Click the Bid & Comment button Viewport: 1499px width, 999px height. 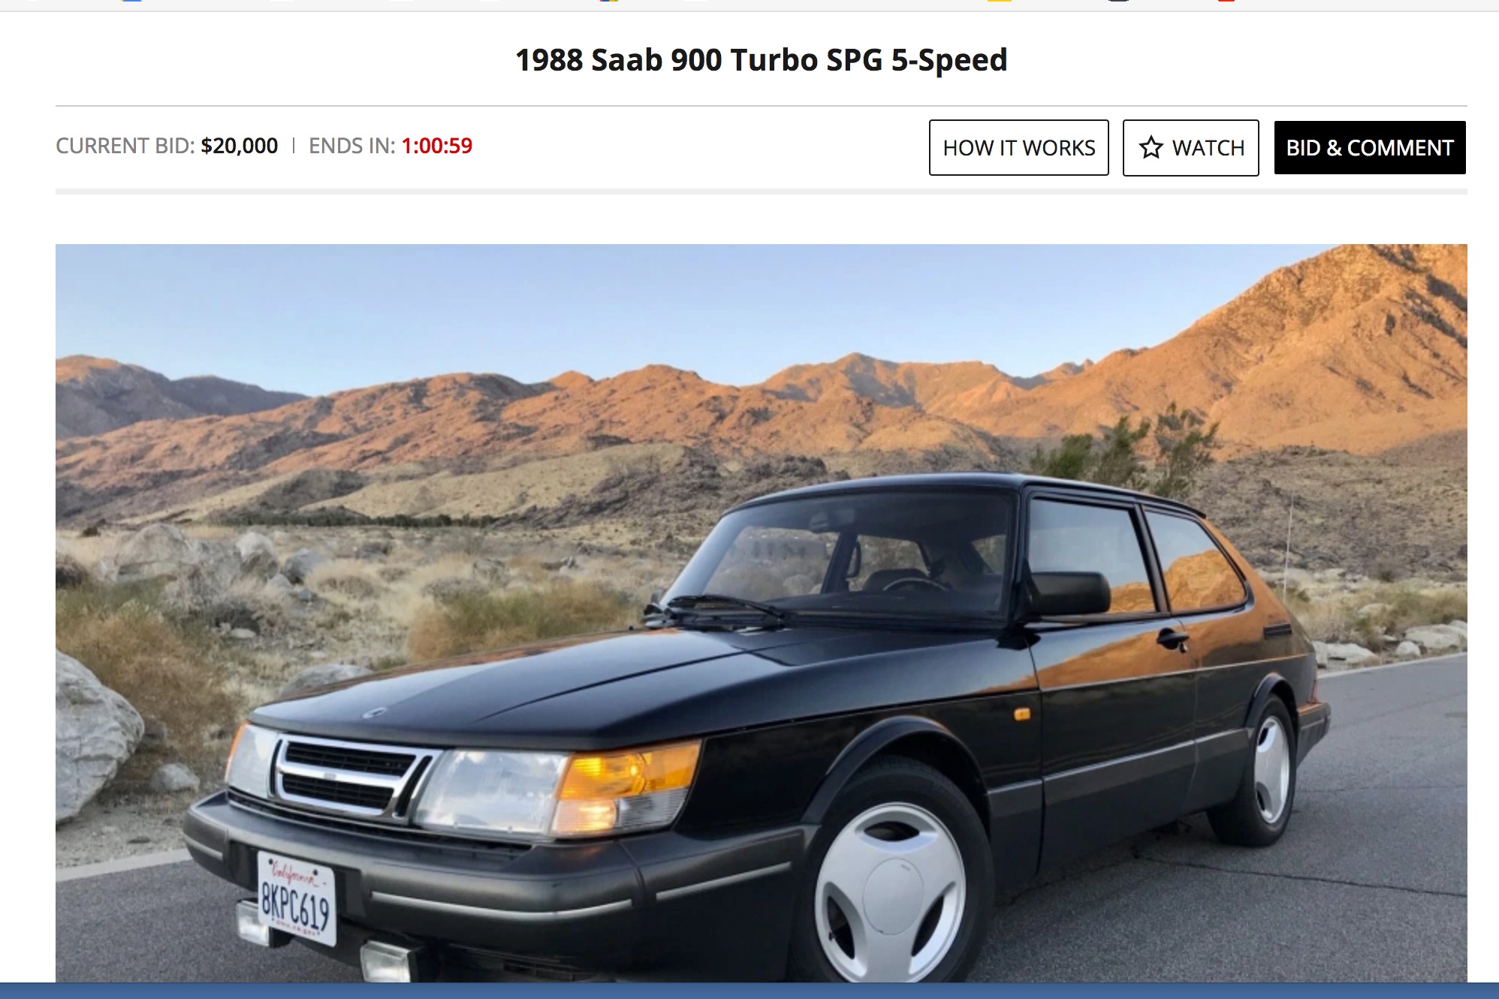(1370, 148)
